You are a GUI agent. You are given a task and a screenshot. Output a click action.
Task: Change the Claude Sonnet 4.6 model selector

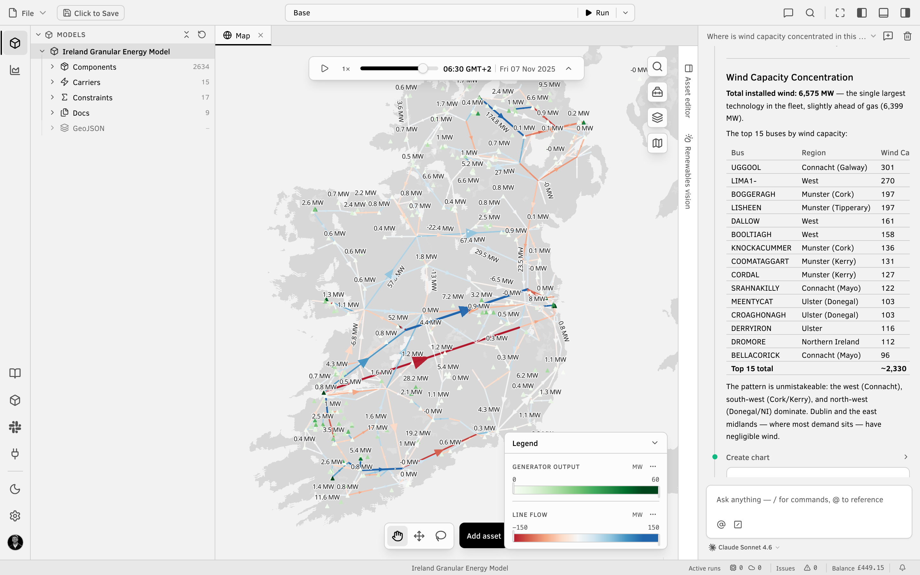pos(744,547)
